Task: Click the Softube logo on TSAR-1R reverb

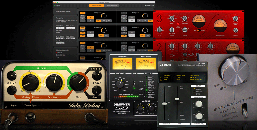Action: coord(166,65)
